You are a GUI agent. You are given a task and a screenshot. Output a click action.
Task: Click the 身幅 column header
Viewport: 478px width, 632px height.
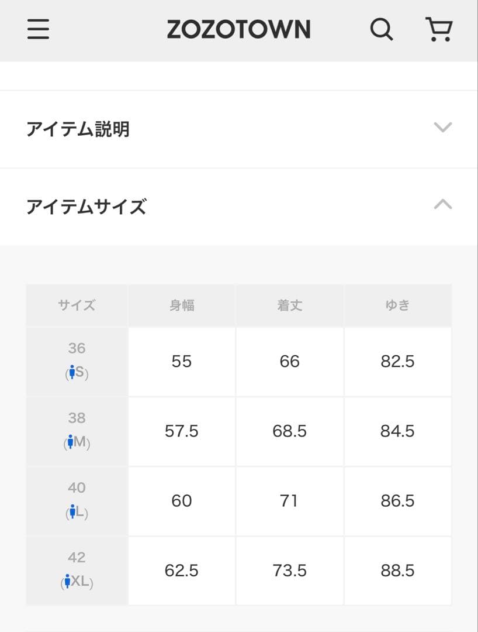click(x=182, y=305)
